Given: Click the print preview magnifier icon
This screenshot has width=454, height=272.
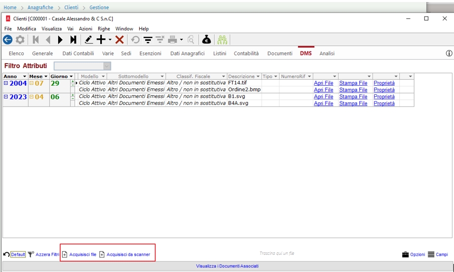Looking at the screenshot, I should pyautogui.click(x=190, y=39).
